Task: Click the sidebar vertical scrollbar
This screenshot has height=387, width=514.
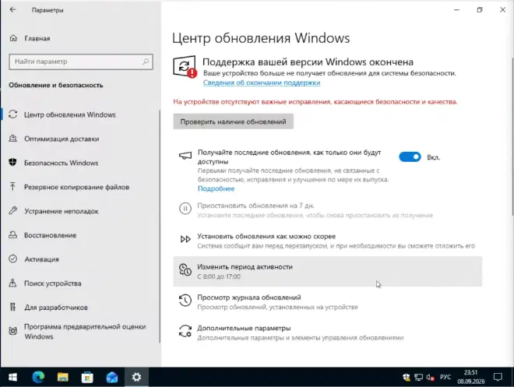Action: coord(160,227)
